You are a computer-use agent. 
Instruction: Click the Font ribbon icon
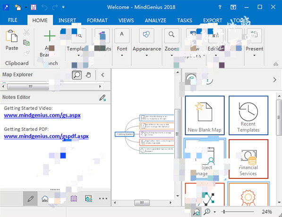(122, 35)
